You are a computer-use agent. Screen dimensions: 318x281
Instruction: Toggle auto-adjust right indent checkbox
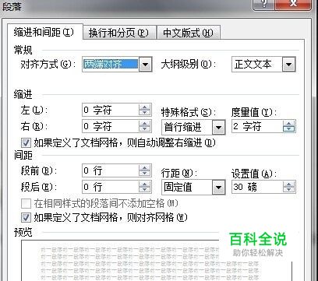pyautogui.click(x=26, y=143)
